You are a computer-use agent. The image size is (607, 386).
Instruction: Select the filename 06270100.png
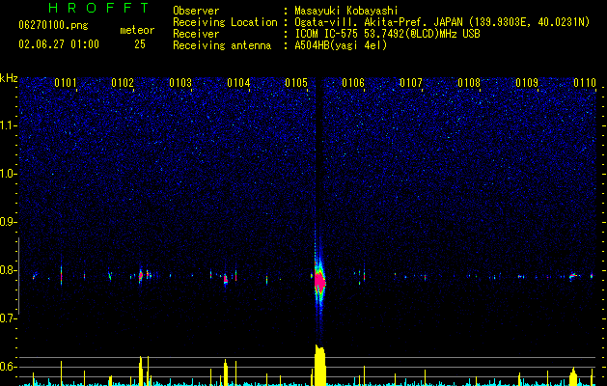53,26
